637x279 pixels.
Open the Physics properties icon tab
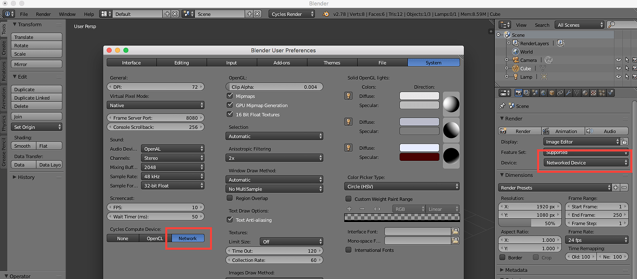click(x=610, y=93)
